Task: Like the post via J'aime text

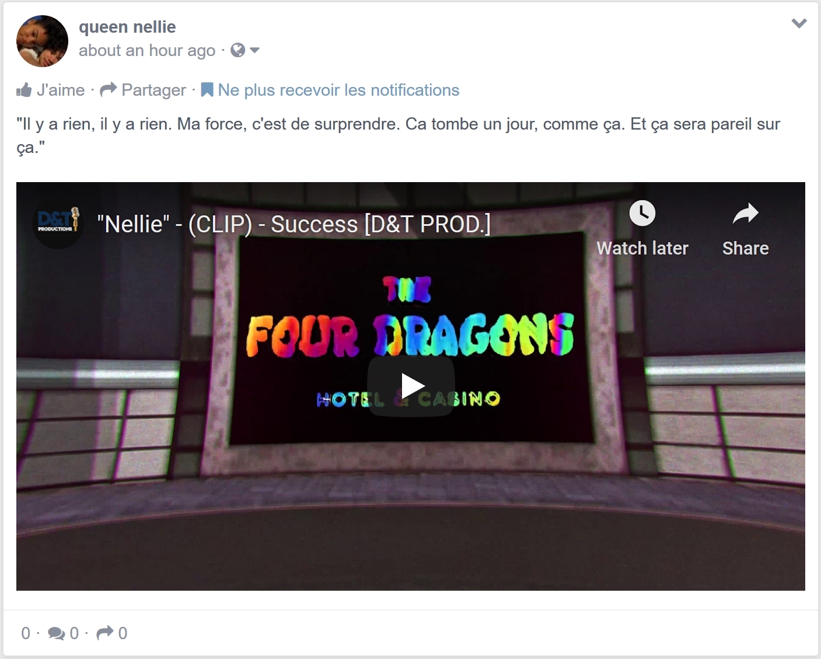Action: [61, 90]
